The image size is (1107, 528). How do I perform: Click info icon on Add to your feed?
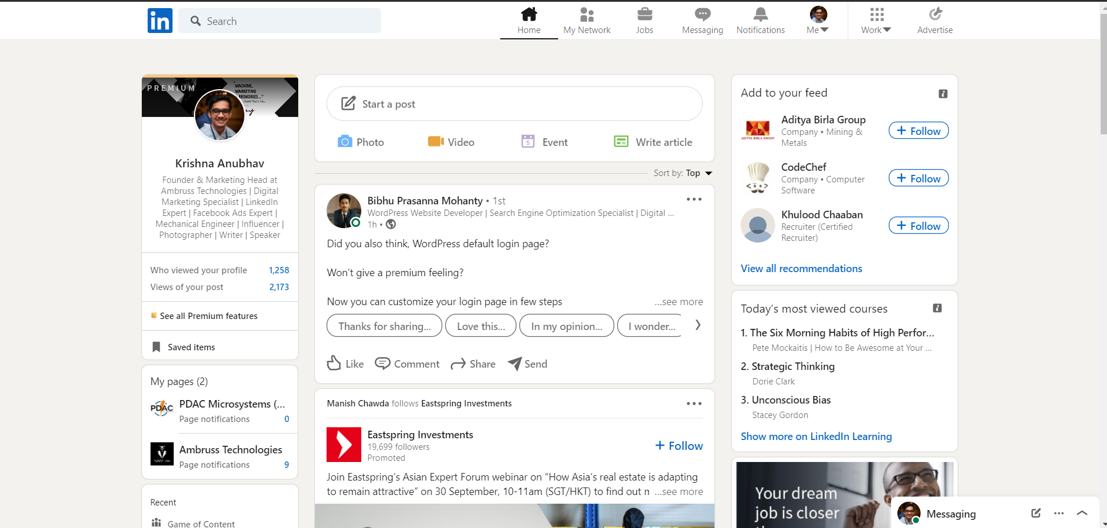[943, 94]
